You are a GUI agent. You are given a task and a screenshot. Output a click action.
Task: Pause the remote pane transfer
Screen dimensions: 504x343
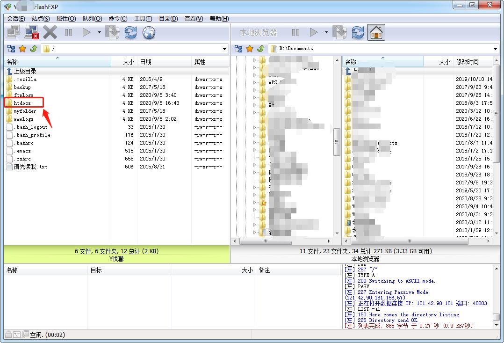[68, 32]
